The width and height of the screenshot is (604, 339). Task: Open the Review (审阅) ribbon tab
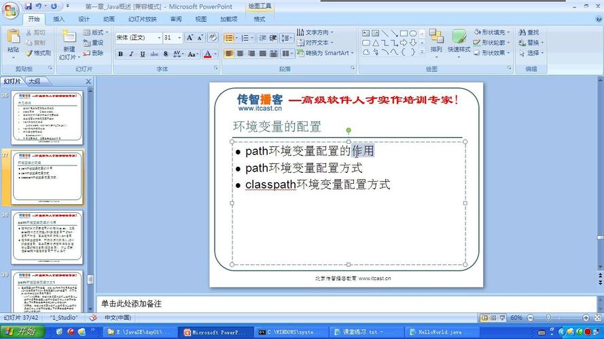[176, 19]
